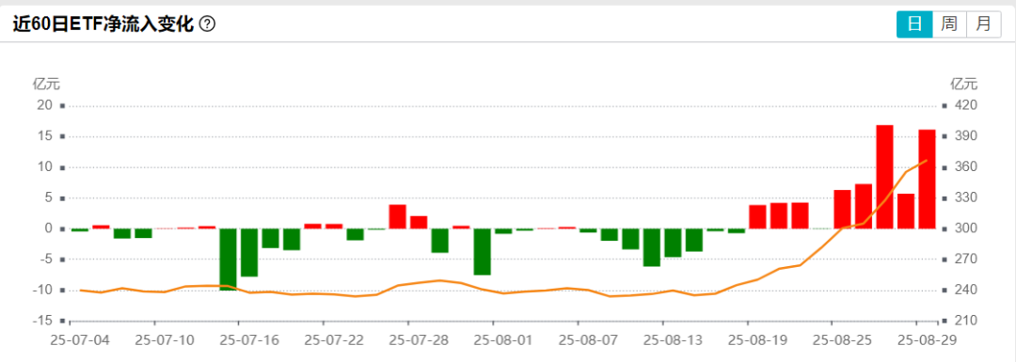Image resolution: width=1016 pixels, height=362 pixels.
Task: Select the tallest red bar near 17亿元
Action: pos(884,177)
